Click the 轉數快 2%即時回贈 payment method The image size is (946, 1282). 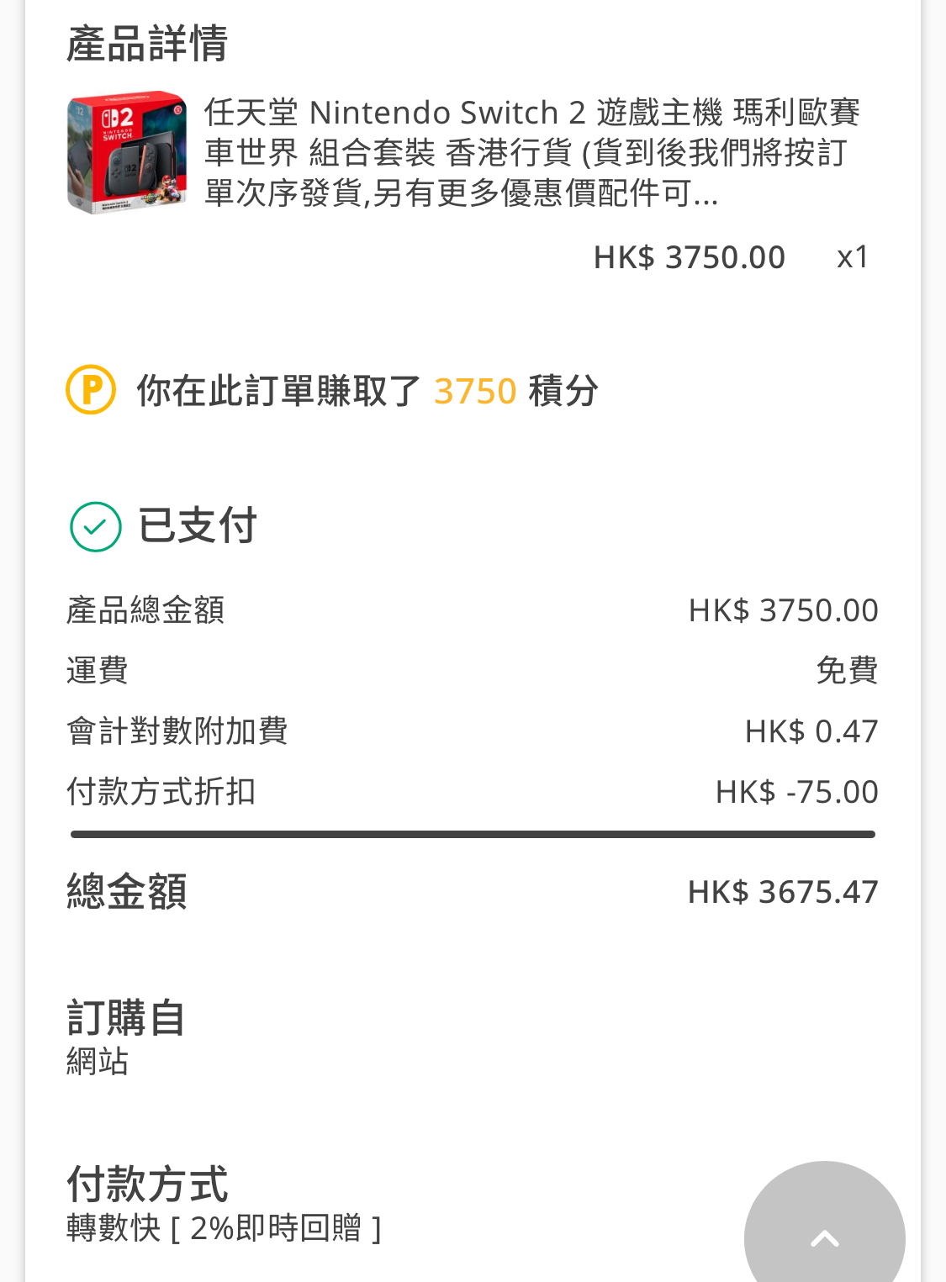click(x=225, y=1228)
